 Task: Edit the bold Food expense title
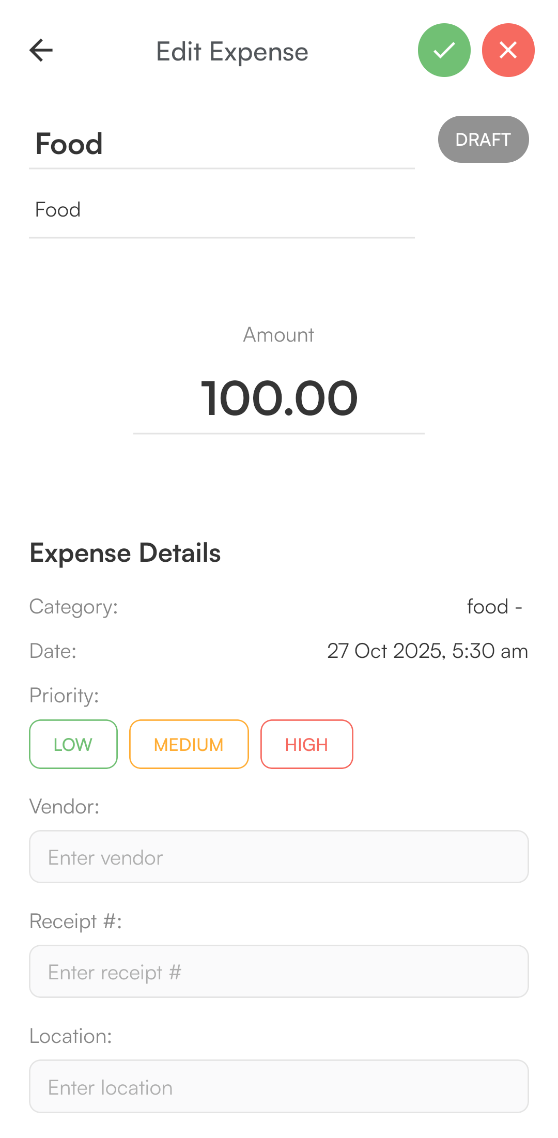(x=221, y=144)
